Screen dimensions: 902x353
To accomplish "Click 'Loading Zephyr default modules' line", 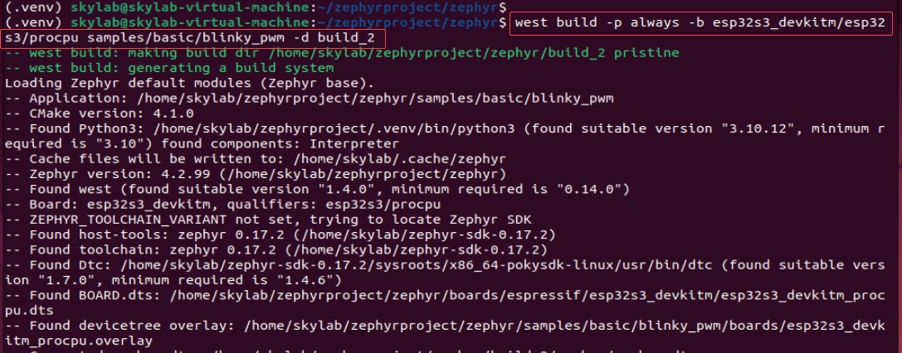I will tap(189, 83).
